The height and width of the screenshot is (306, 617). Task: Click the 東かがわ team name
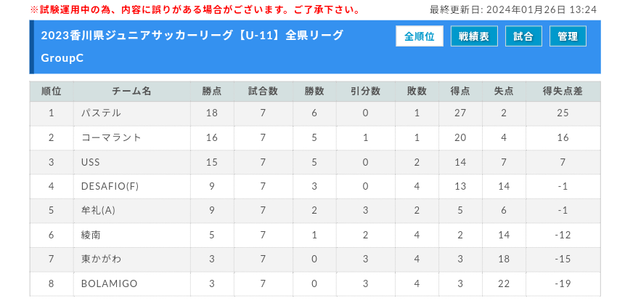(x=101, y=259)
